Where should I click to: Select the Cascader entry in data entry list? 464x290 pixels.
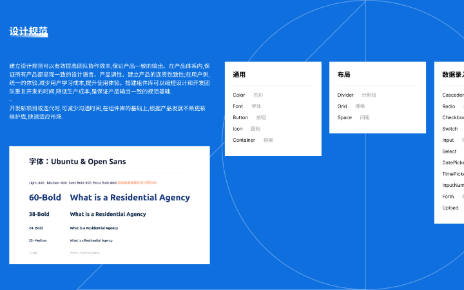coord(452,95)
